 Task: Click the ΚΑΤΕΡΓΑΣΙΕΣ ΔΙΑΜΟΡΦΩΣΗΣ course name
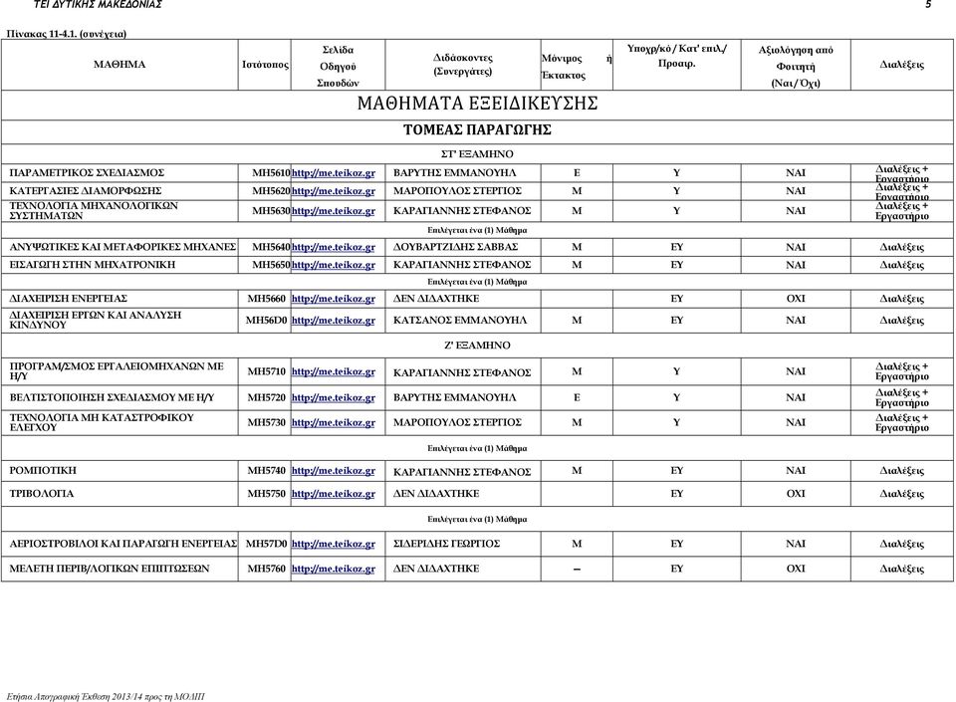pyautogui.click(x=86, y=191)
